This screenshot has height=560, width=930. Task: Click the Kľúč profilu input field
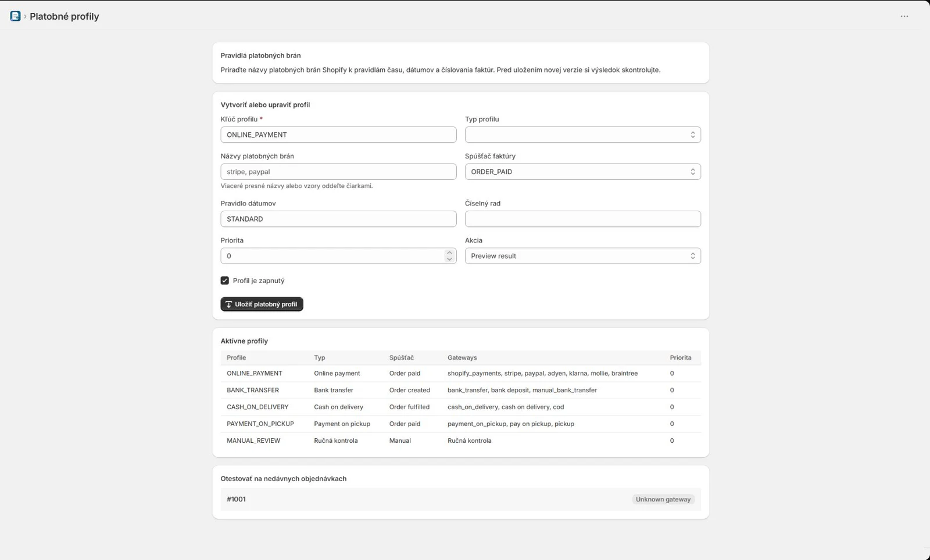(x=338, y=135)
